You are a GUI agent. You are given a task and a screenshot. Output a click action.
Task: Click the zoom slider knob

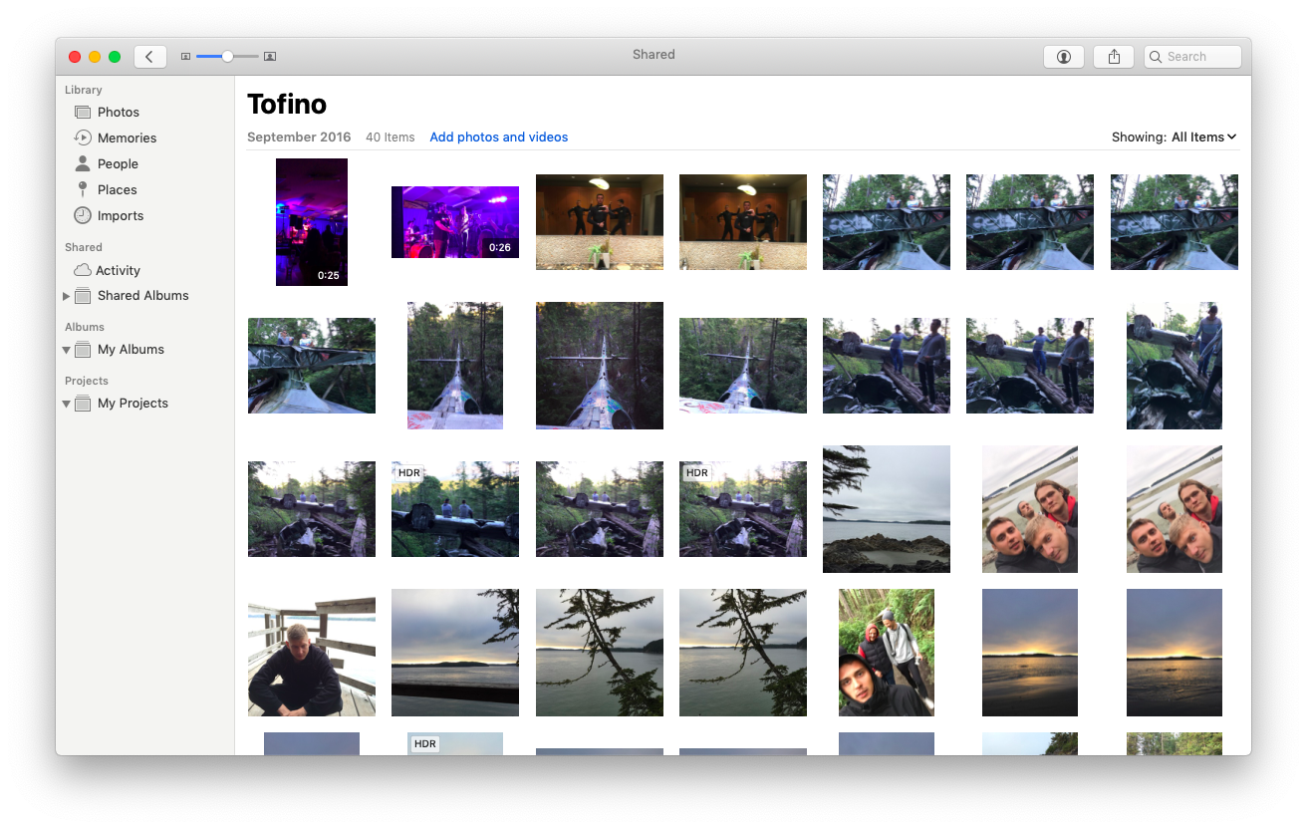coord(227,57)
